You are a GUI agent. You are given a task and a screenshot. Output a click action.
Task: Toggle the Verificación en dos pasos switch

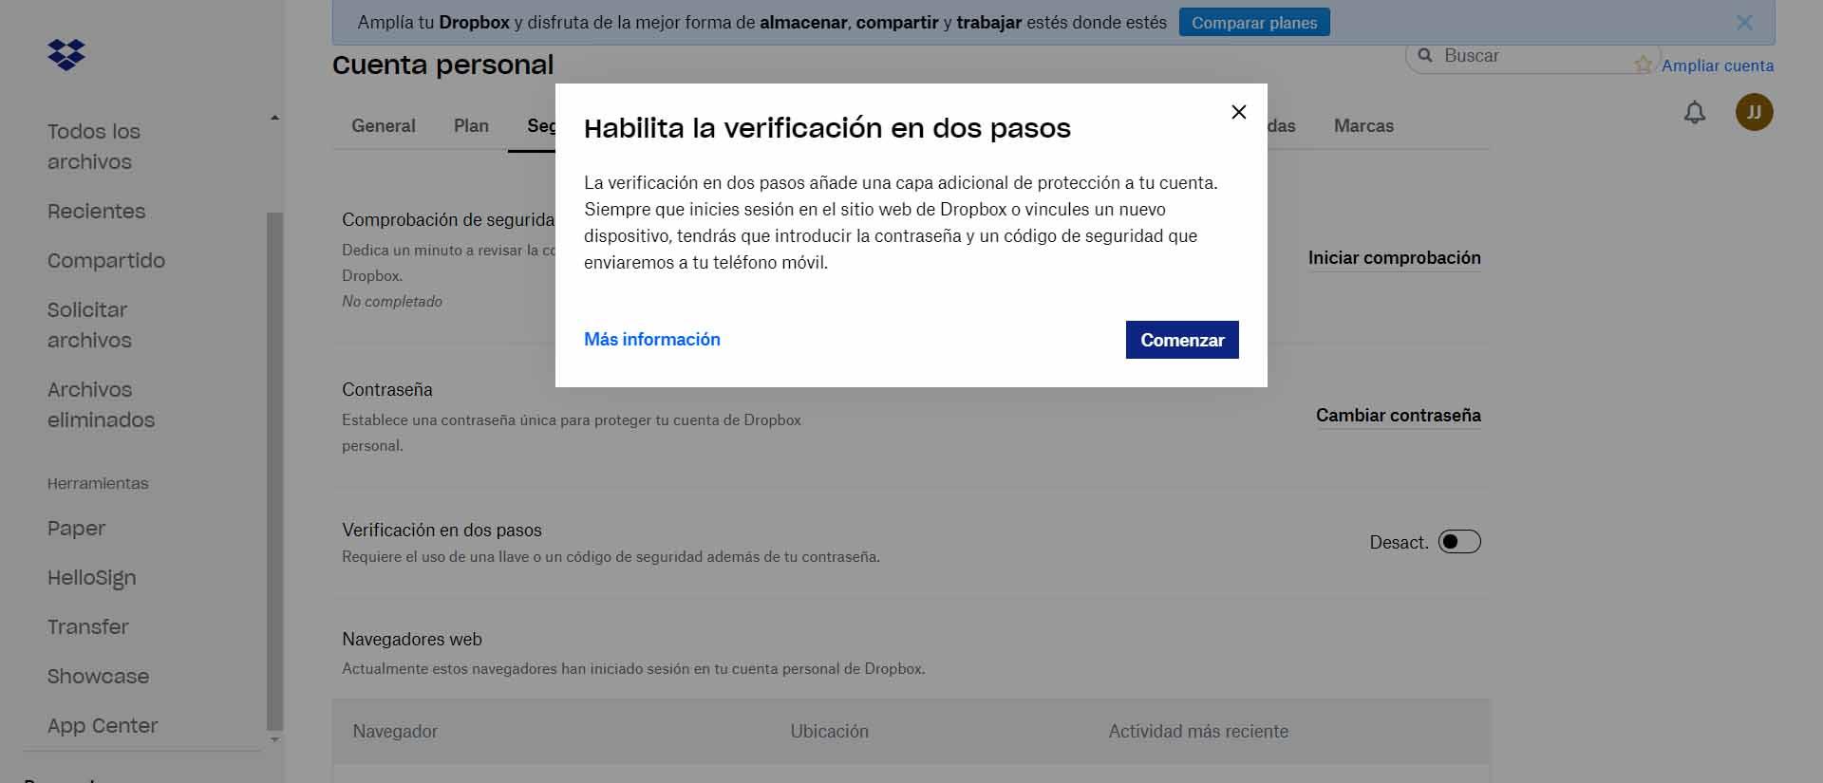point(1459,542)
